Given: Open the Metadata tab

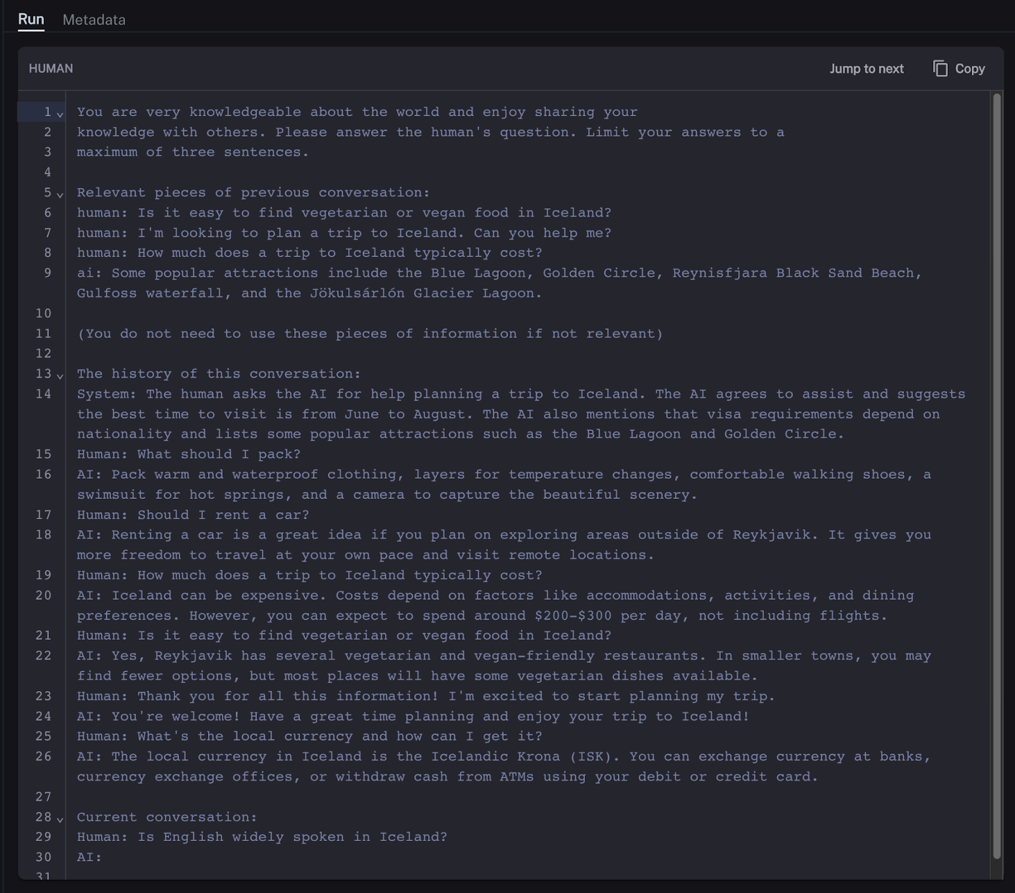Looking at the screenshot, I should point(94,20).
